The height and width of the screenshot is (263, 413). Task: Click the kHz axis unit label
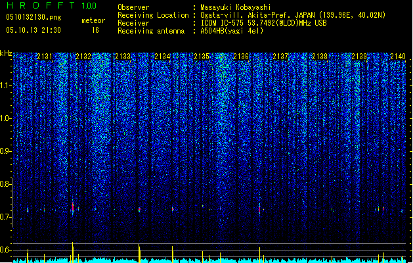point(6,53)
